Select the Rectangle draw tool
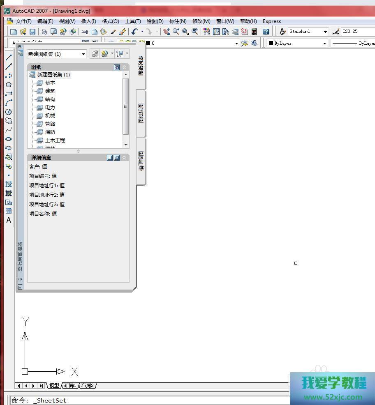375x405 pixels. (x=8, y=94)
